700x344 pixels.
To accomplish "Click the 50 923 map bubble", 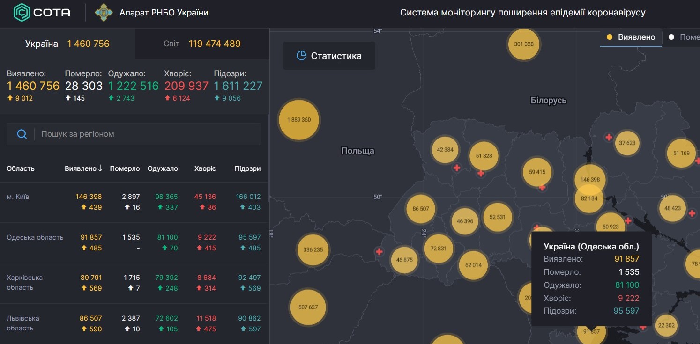I will [x=611, y=227].
